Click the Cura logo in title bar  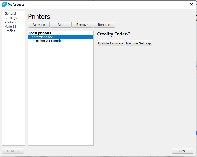(4, 4)
